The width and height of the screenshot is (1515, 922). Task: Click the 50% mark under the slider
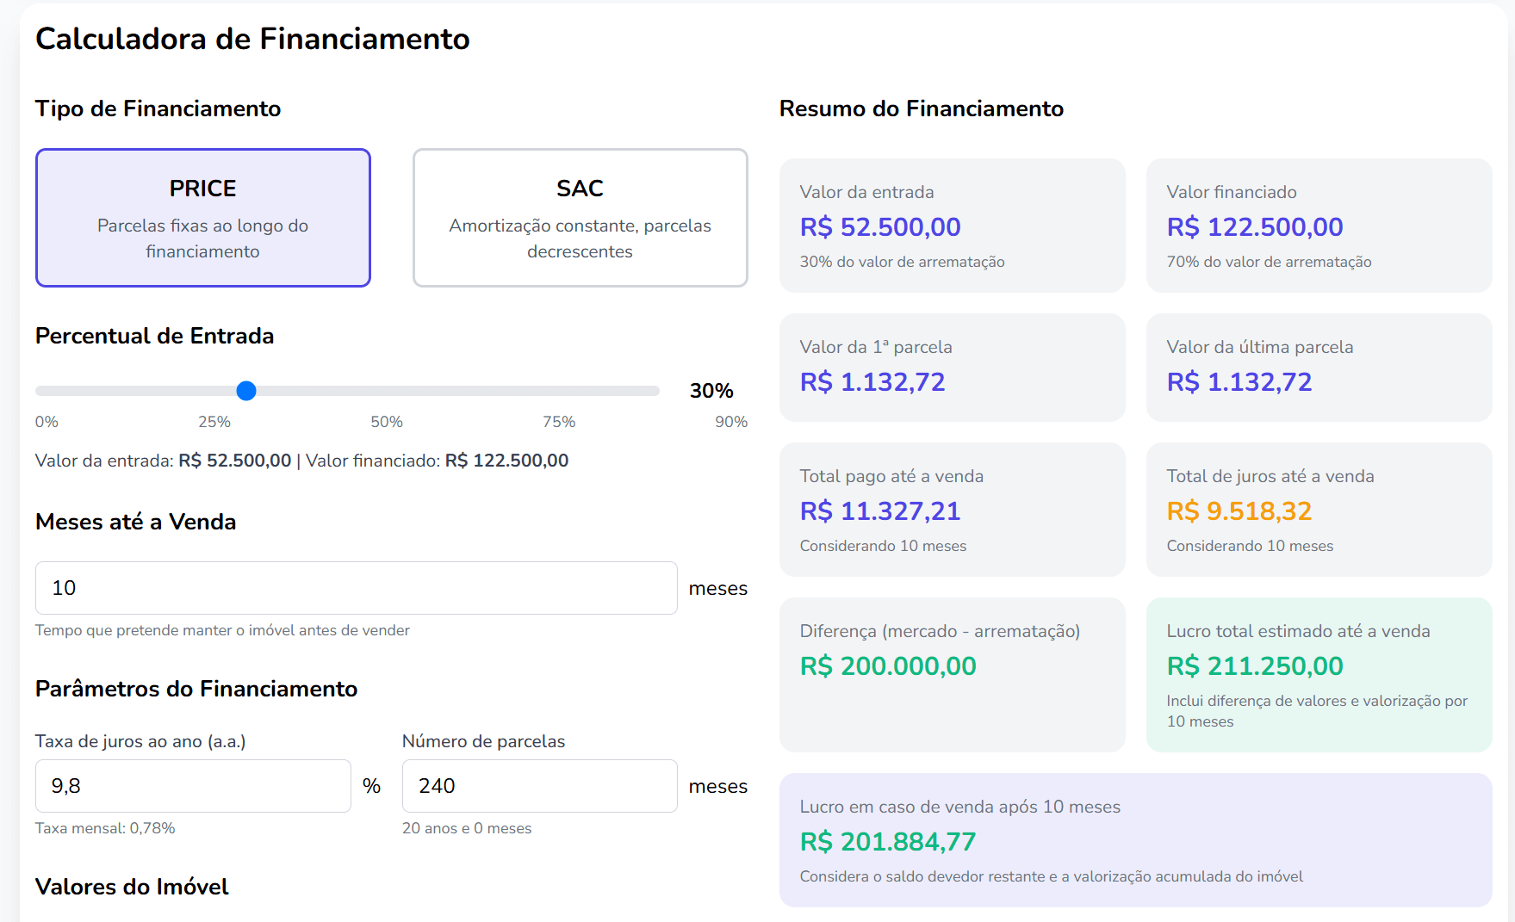387,422
